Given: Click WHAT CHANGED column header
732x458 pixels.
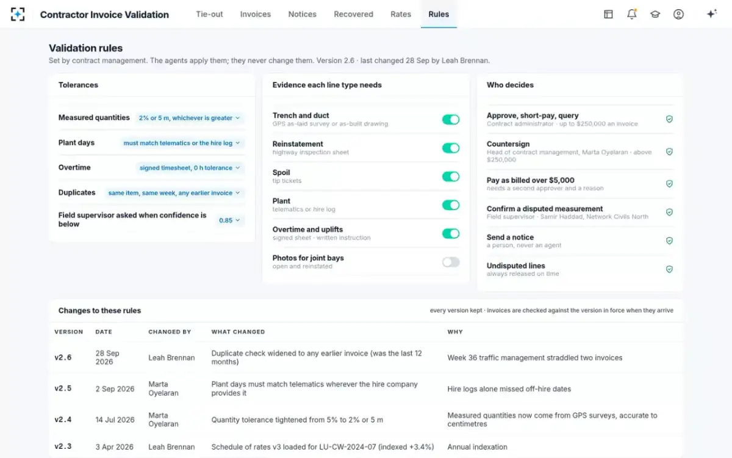Looking at the screenshot, I should (238, 332).
